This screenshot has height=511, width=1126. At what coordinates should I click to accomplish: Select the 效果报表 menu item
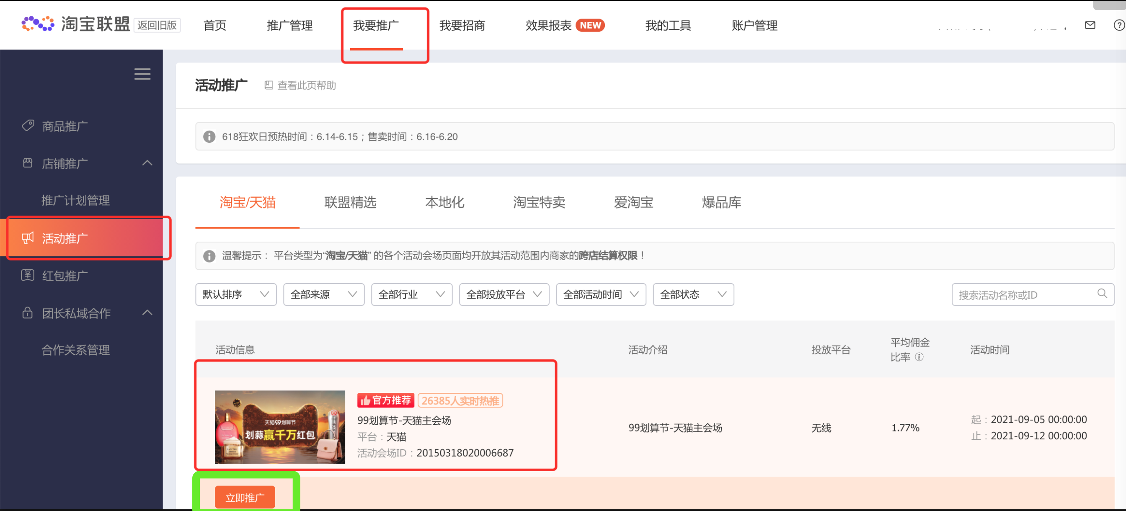coord(548,26)
